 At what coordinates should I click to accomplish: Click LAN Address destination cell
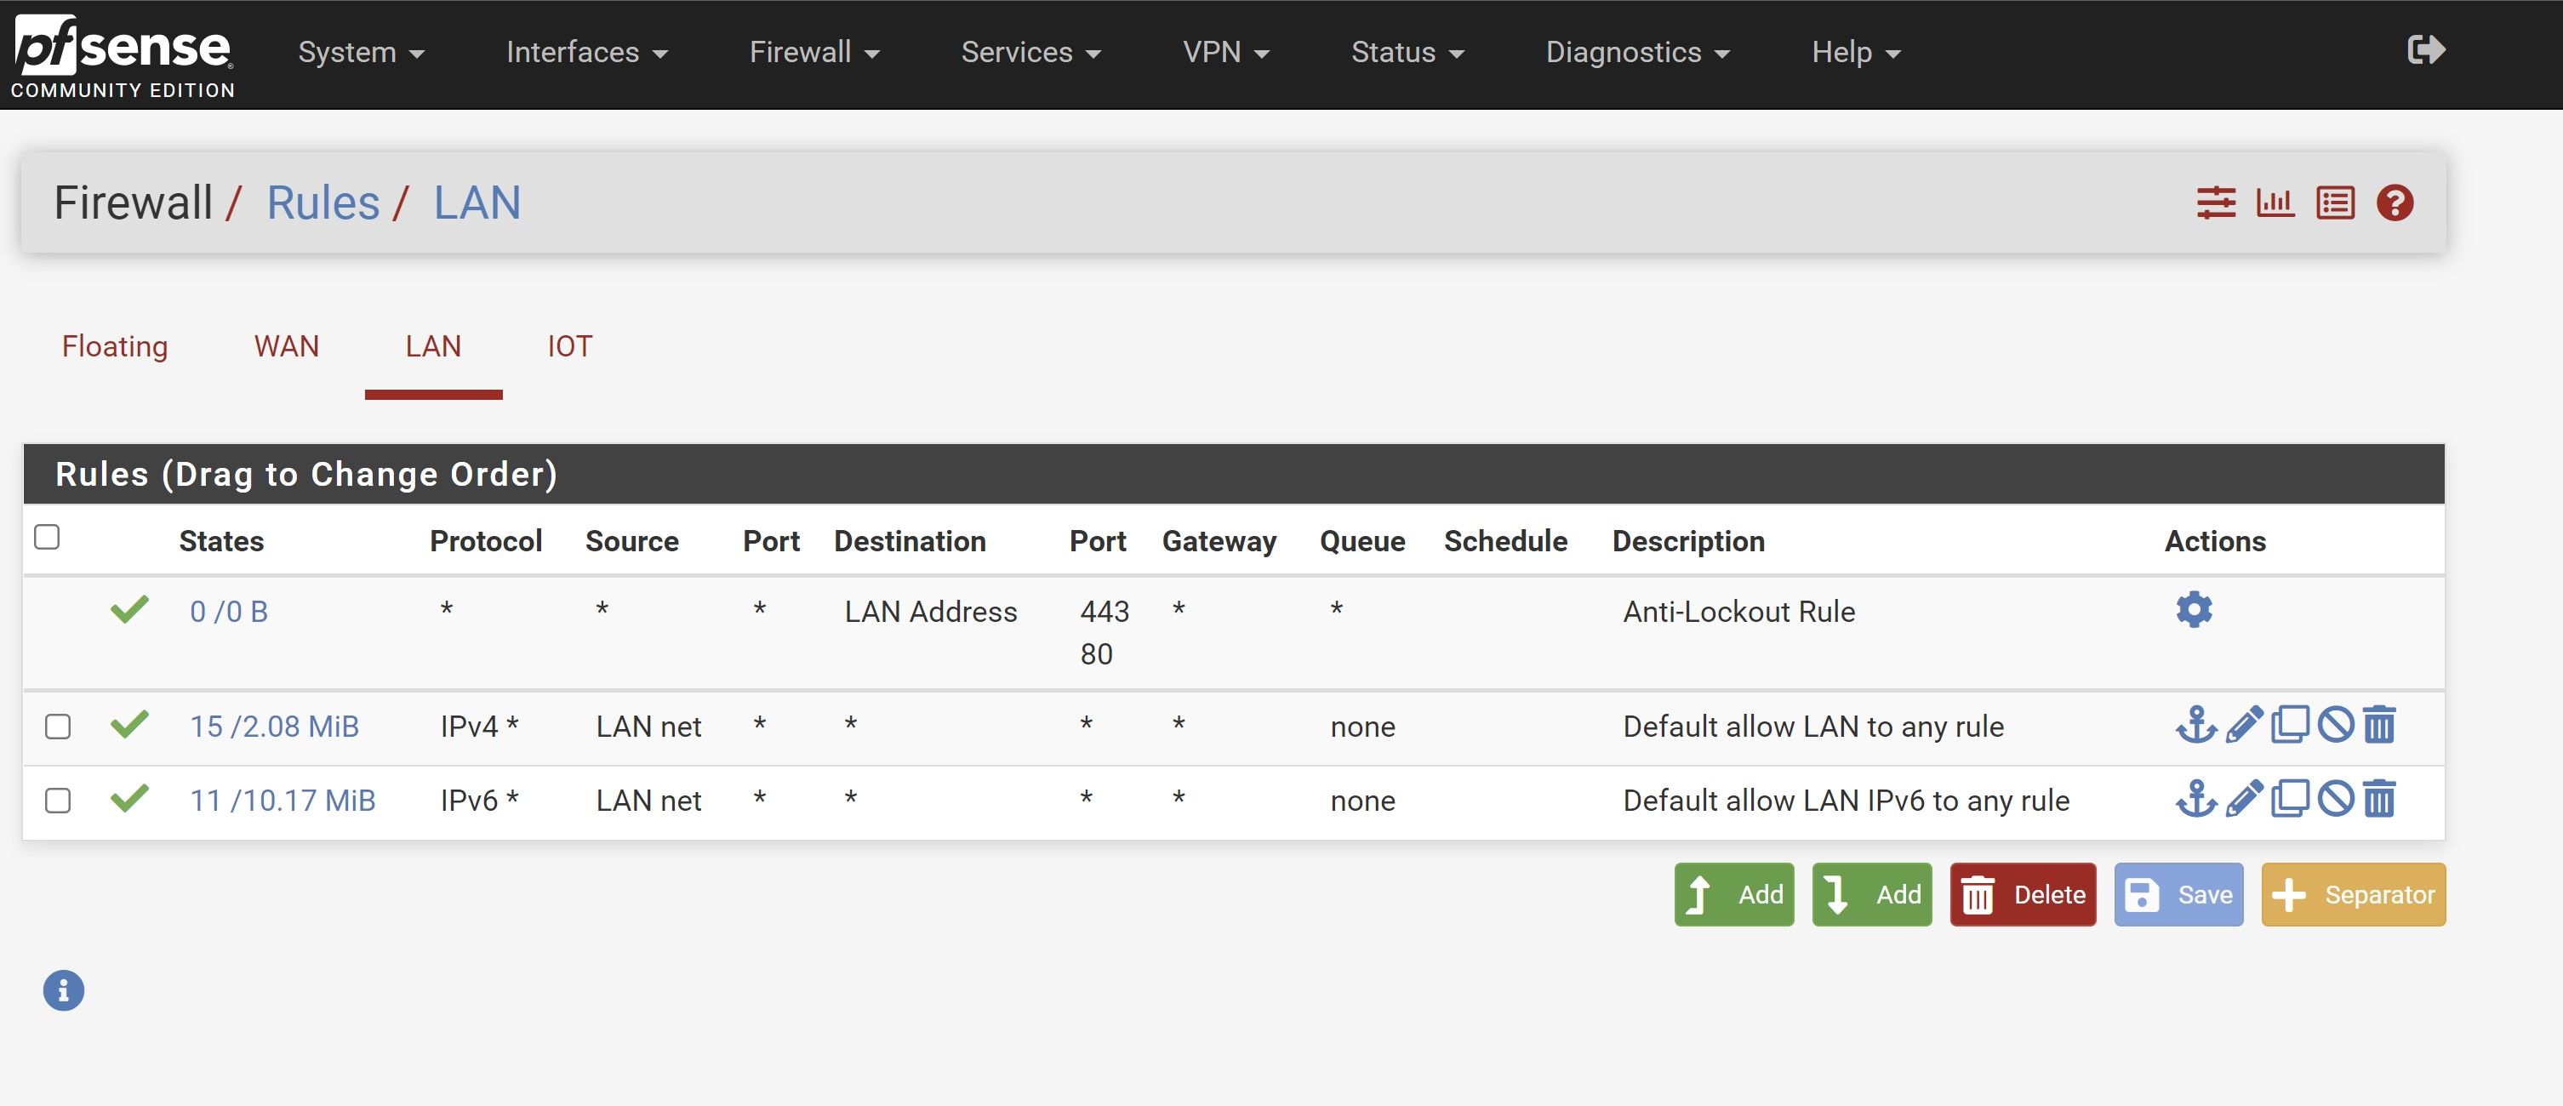pos(930,612)
